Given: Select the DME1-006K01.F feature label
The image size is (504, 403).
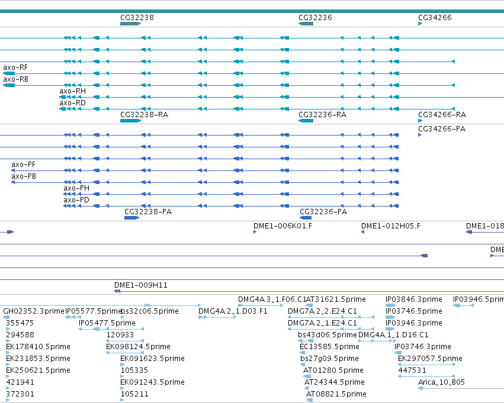Looking at the screenshot, I should point(283,225).
